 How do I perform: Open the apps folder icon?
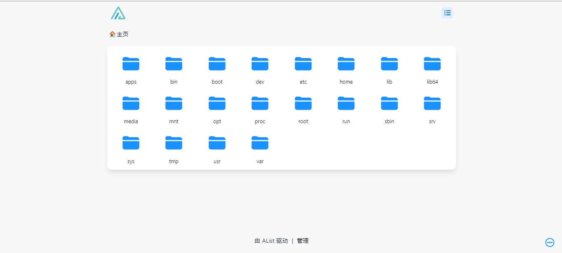tap(131, 64)
